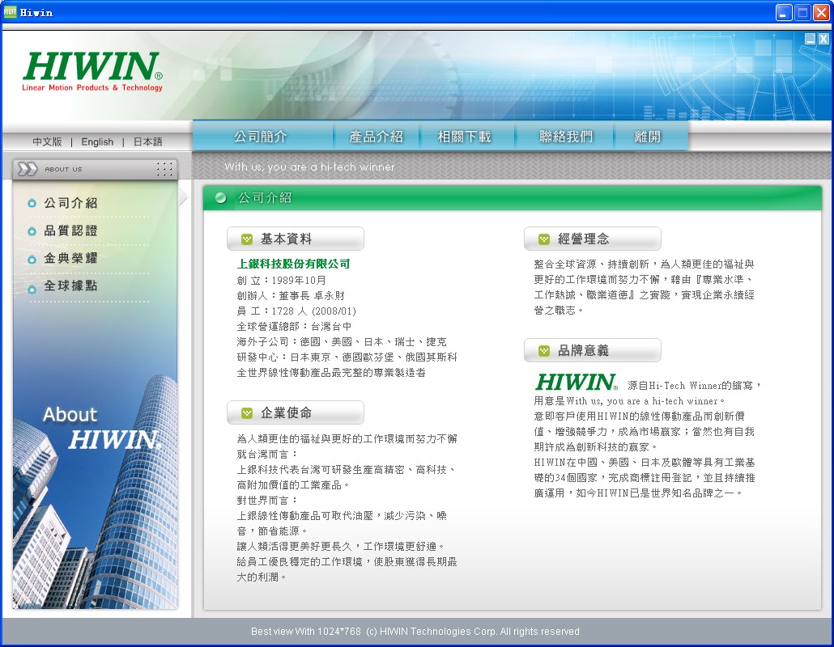
Task: Open 公司介紹 in the sidebar
Action: point(70,203)
